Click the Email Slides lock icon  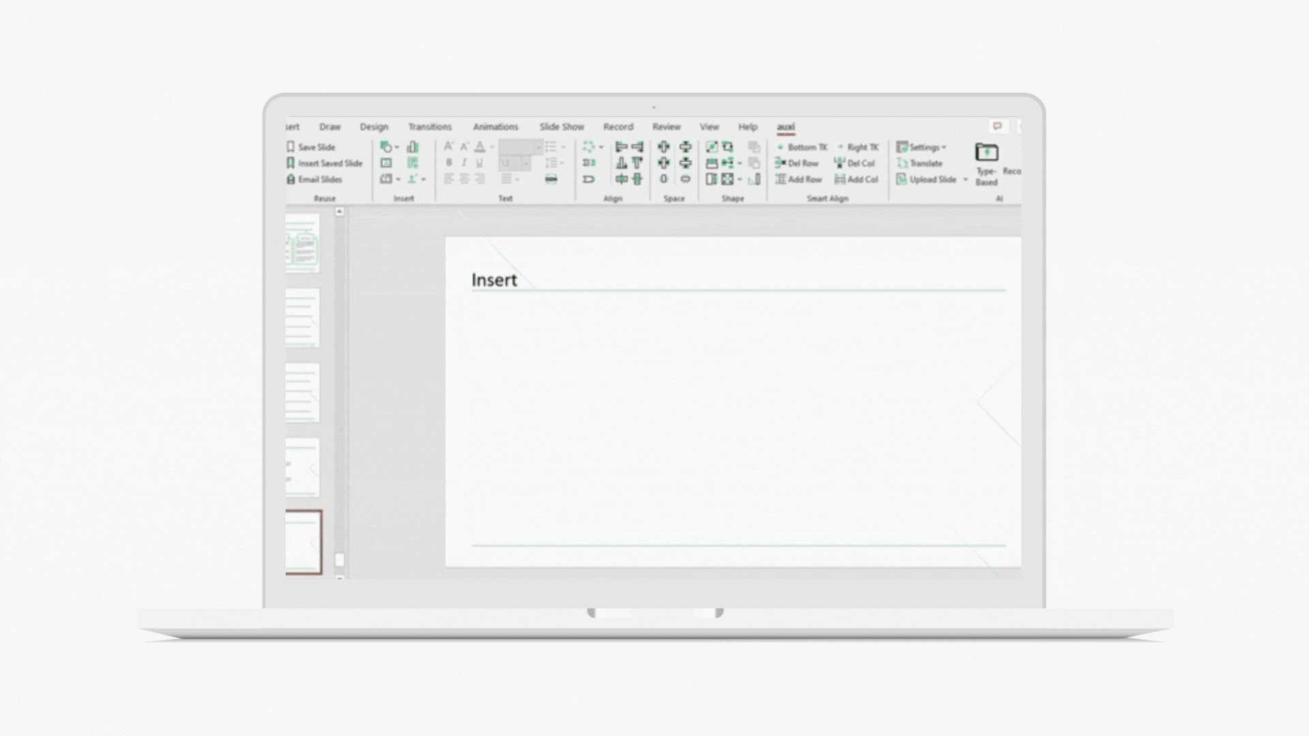(291, 179)
